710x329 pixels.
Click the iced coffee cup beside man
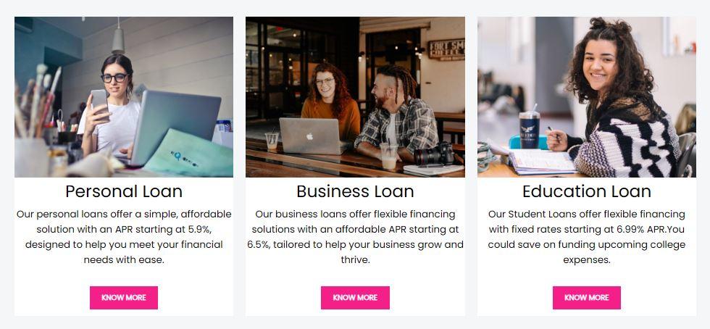tap(388, 156)
